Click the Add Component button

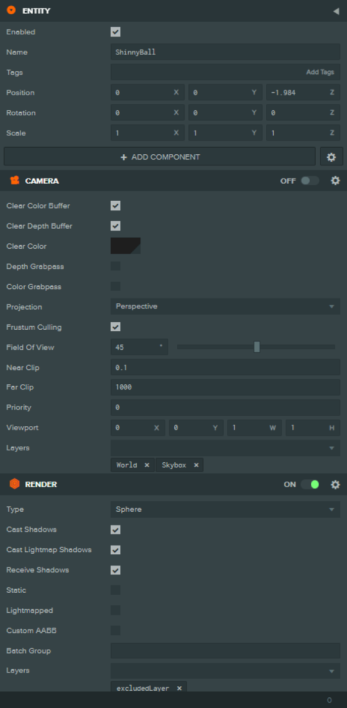[160, 157]
